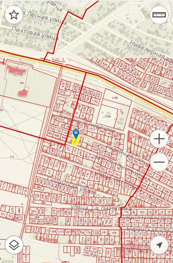Select parcel 1325

(122, 111)
